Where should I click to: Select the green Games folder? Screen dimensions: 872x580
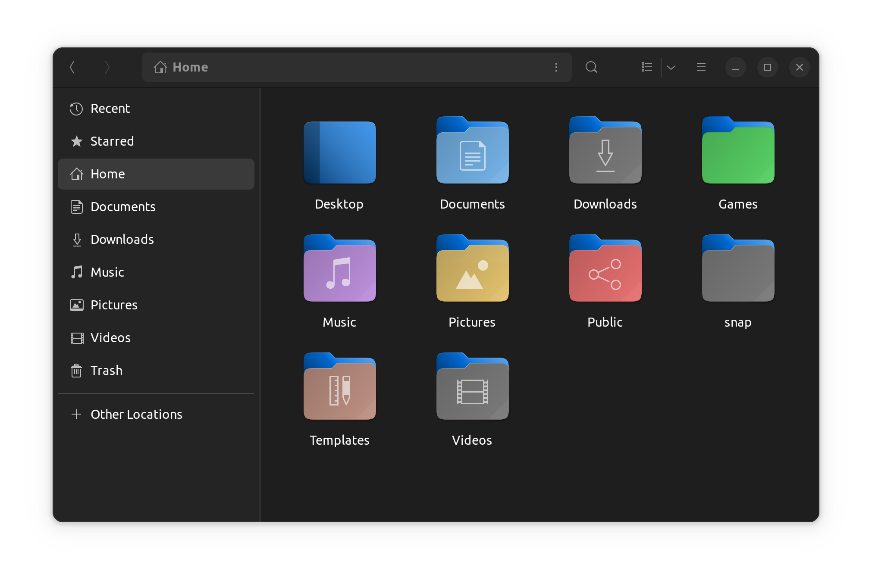(x=738, y=151)
